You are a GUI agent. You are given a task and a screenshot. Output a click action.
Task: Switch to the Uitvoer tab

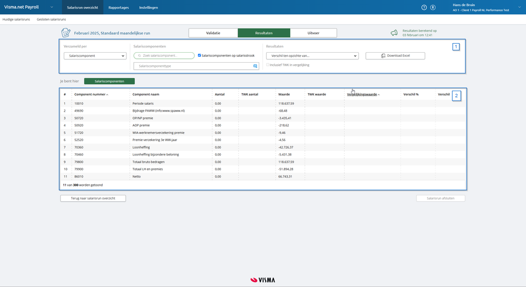pyautogui.click(x=313, y=33)
